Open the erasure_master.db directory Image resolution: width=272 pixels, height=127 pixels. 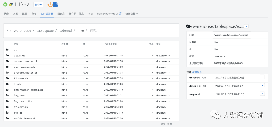click(x=26, y=73)
